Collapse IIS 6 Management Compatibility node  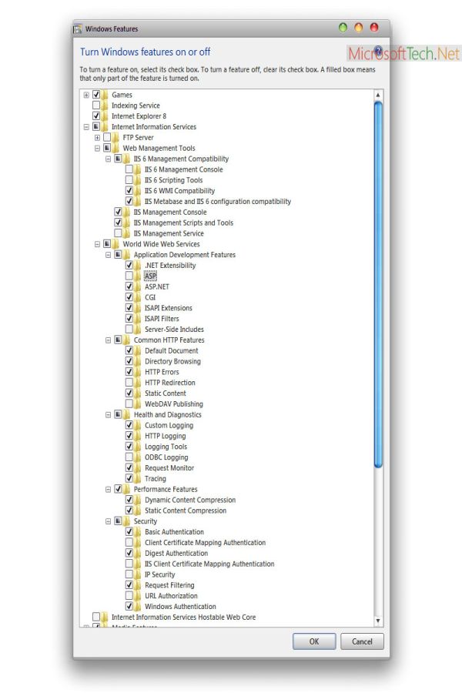point(109,159)
